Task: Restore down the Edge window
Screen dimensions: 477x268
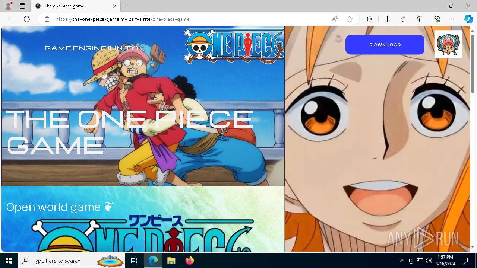Action: point(451,6)
